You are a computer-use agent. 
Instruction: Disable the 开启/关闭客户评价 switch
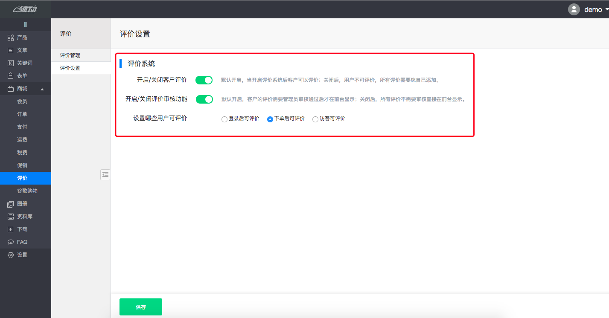pos(204,80)
